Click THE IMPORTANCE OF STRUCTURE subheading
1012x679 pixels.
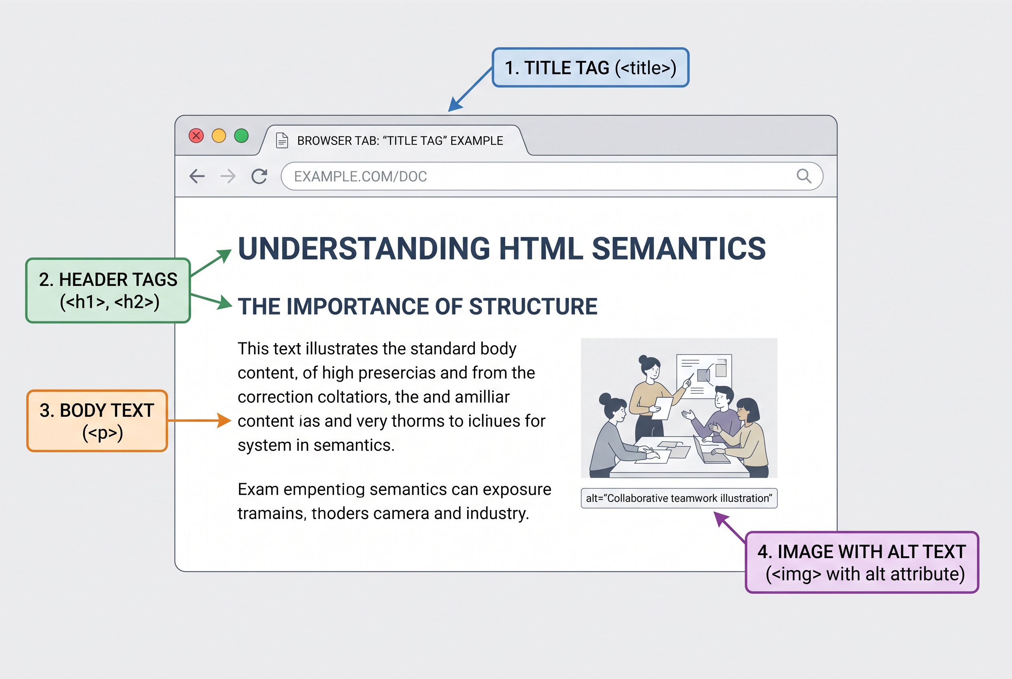point(418,307)
